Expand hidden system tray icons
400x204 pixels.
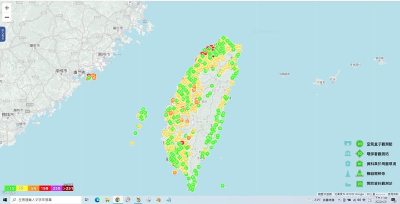pos(339,200)
